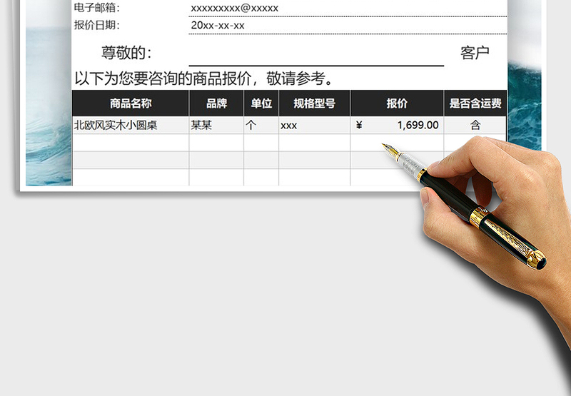This screenshot has height=396, width=571.
Task: Click the price cell 1,699.00
Action: point(397,125)
